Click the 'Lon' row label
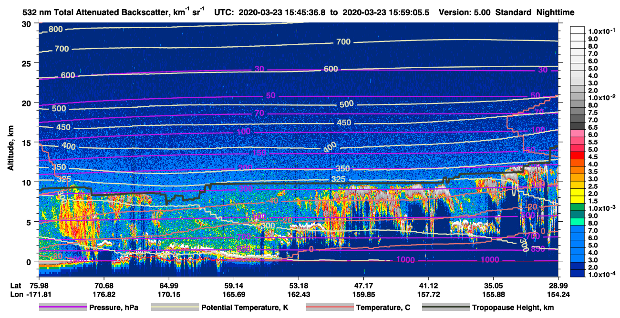Screen dimensions: 620x318 [16, 294]
